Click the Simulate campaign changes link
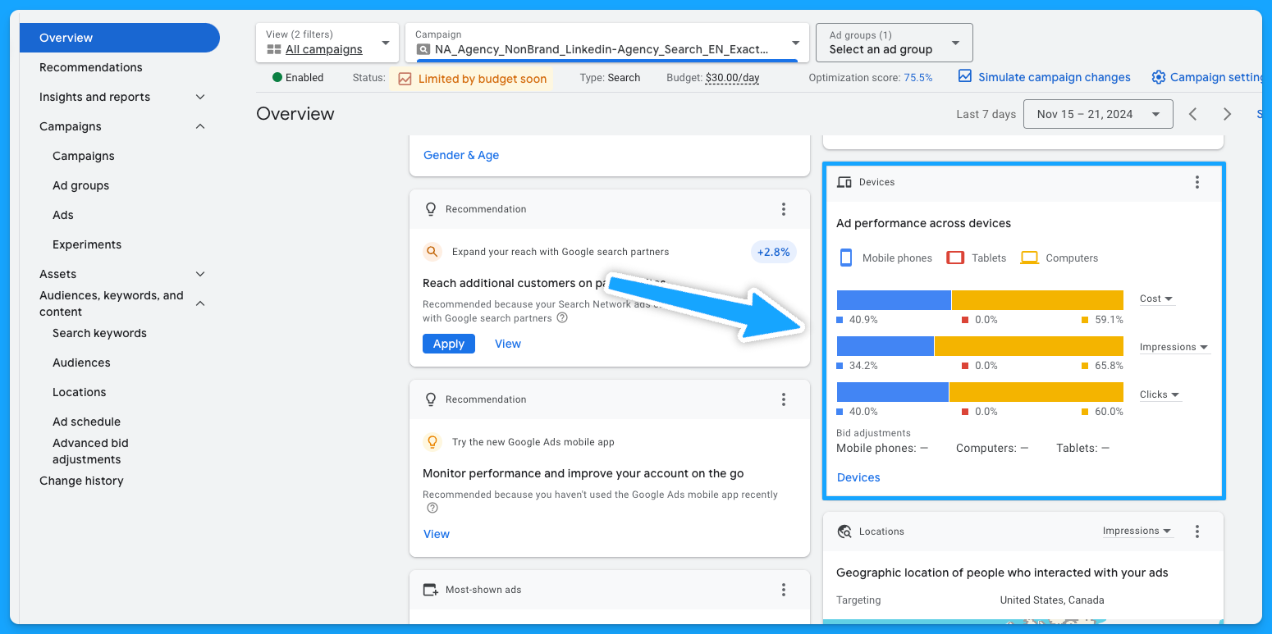Screen dimensions: 1272x634 pos(1055,77)
